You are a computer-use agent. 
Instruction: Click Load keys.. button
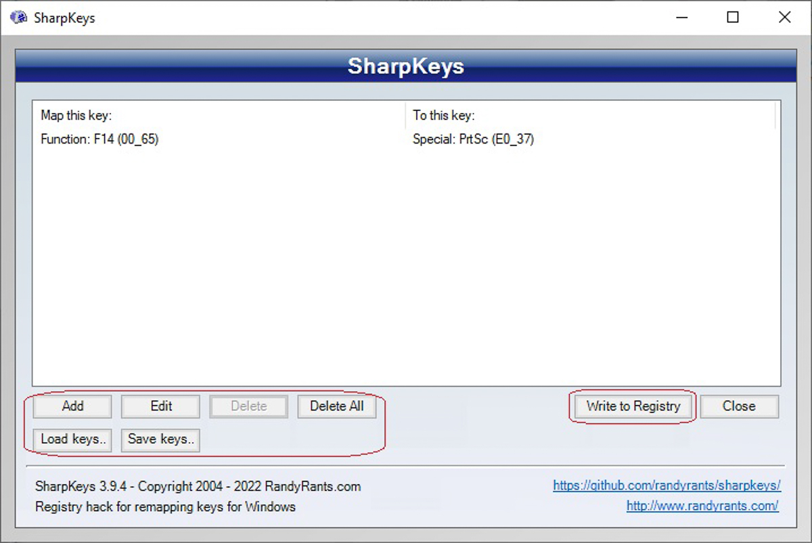(x=72, y=439)
